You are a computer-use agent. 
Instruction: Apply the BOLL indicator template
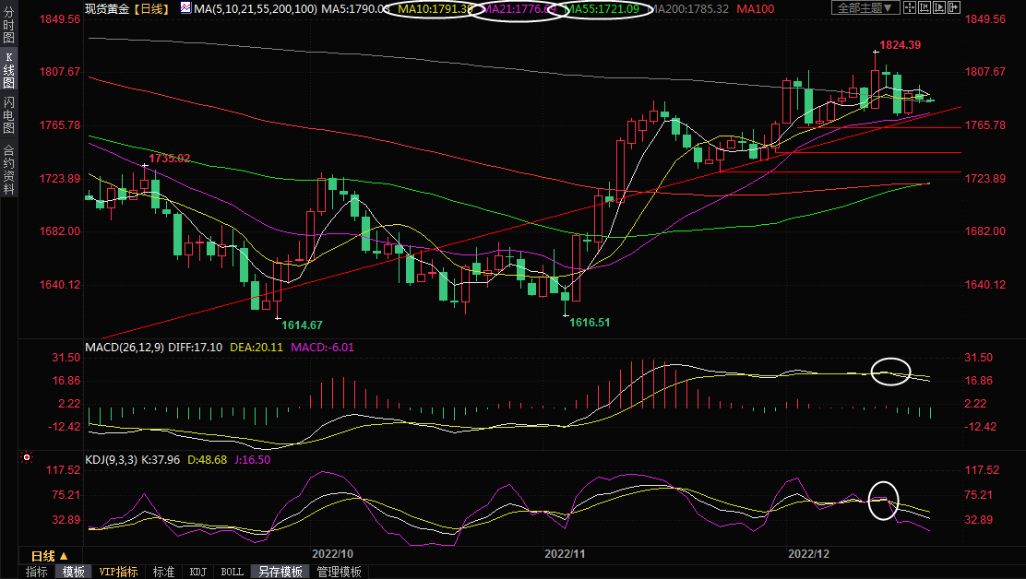pyautogui.click(x=232, y=572)
